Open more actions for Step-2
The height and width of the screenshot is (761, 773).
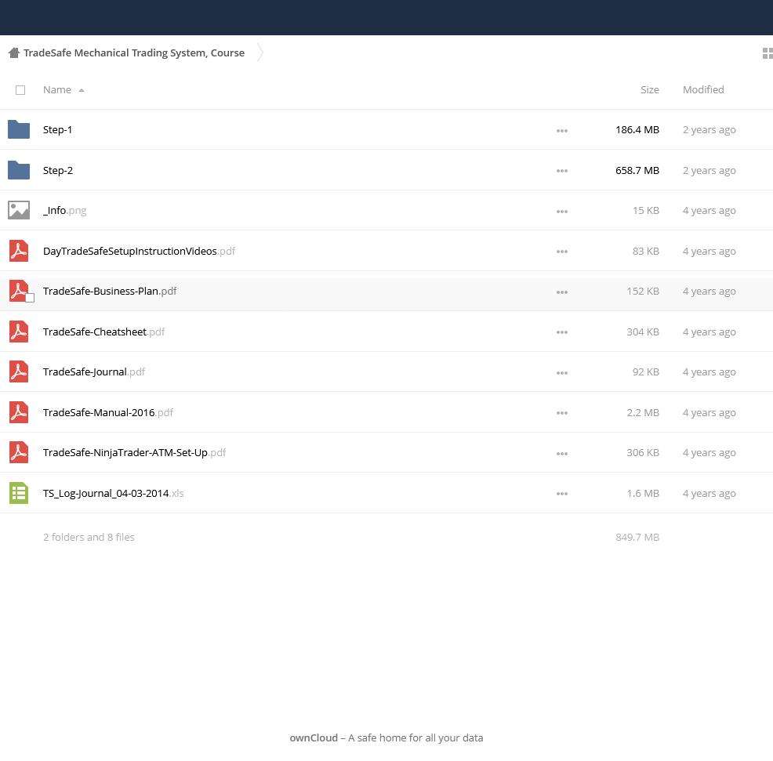(562, 171)
